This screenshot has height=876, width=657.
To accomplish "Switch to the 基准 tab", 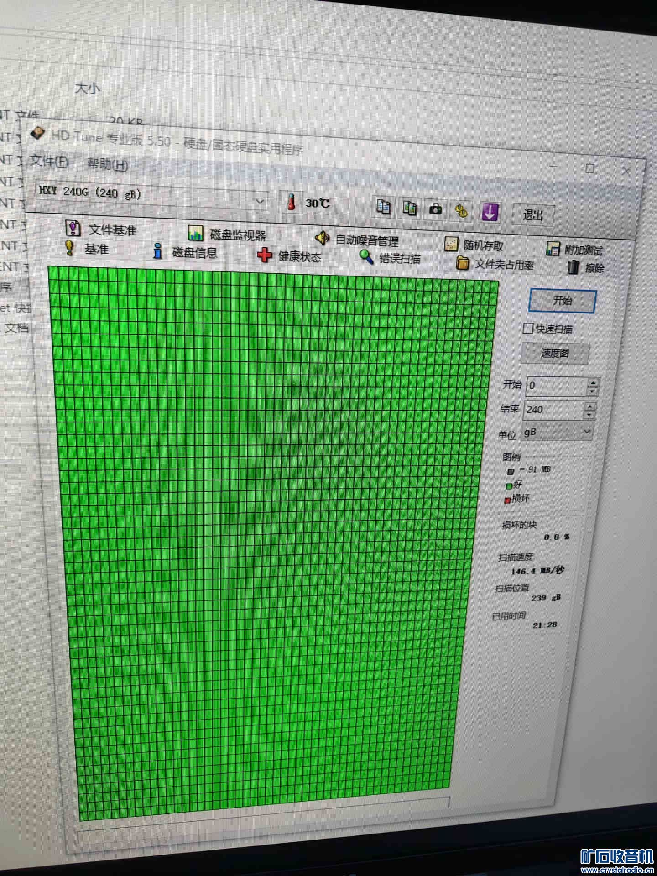I will coord(87,249).
